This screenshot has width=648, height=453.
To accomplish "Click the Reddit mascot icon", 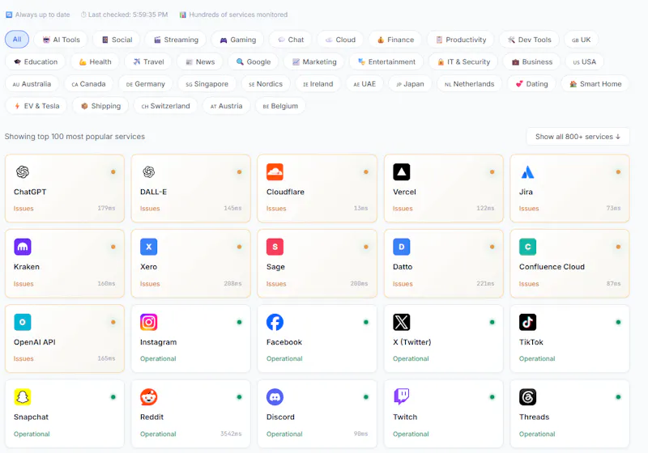I will pos(148,397).
